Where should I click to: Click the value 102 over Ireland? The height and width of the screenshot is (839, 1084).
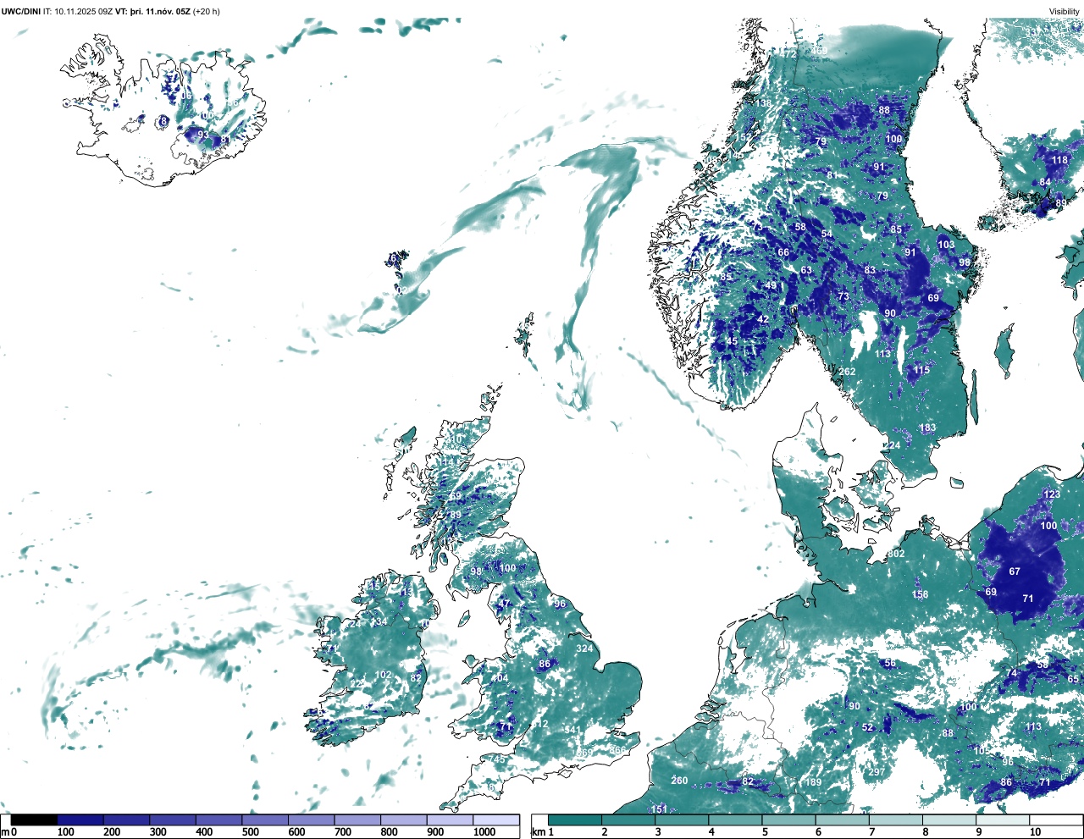tap(383, 675)
